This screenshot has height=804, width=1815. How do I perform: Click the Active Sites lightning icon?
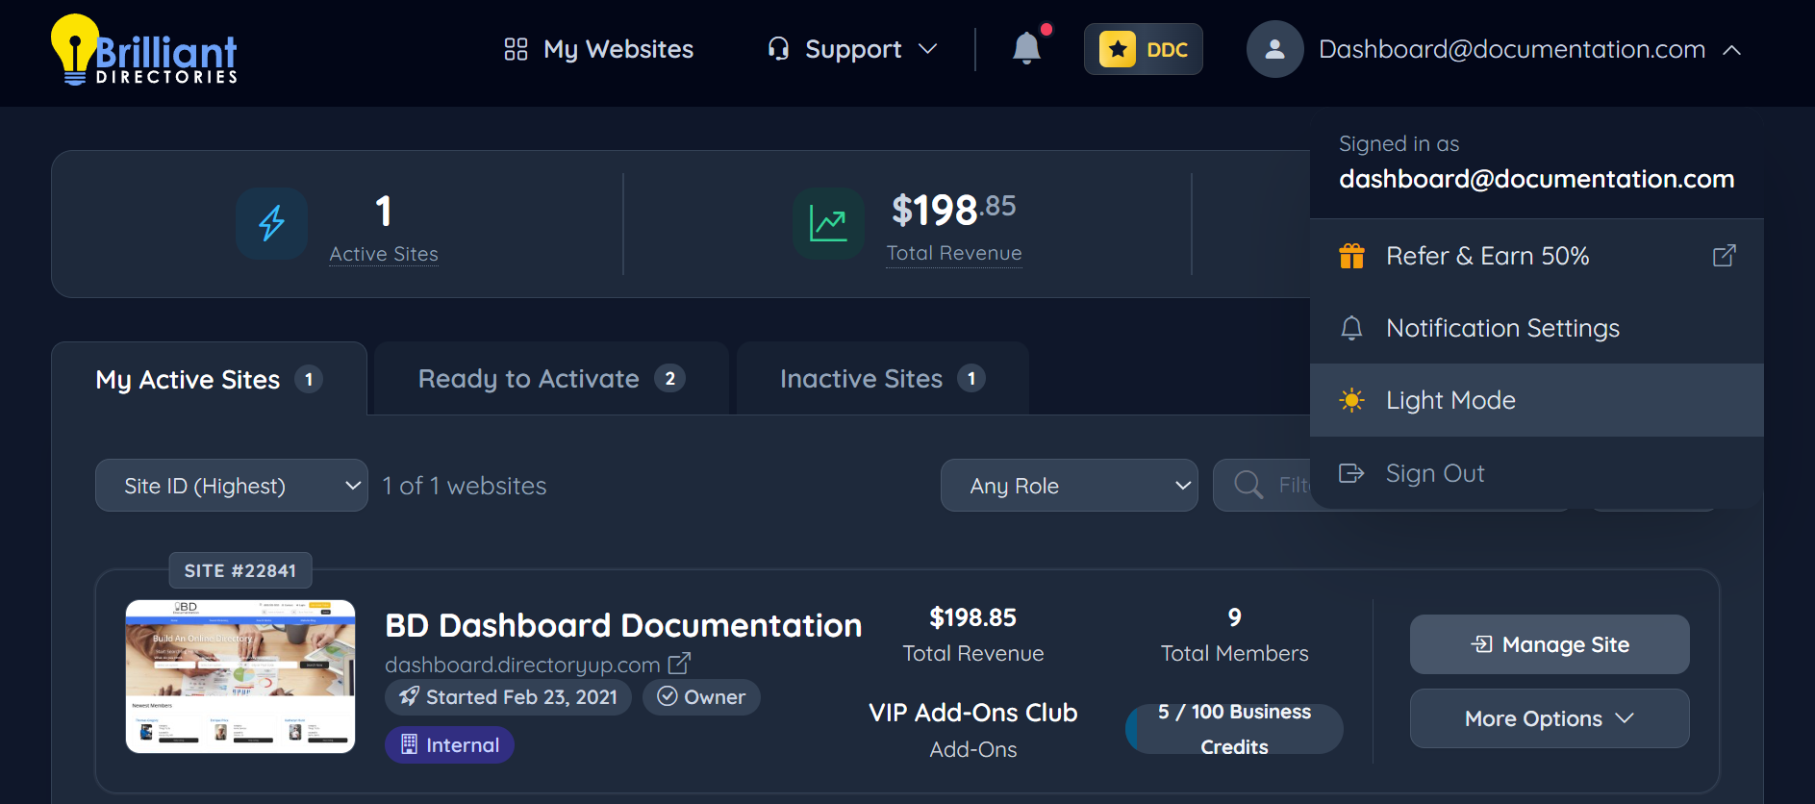pyautogui.click(x=272, y=223)
